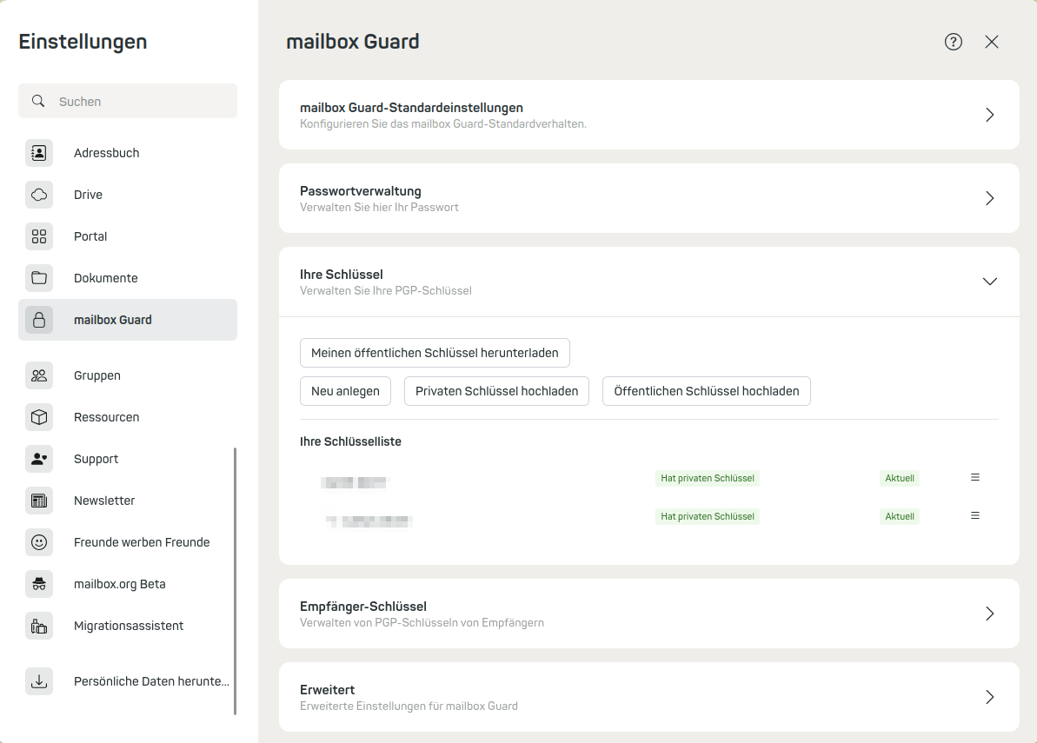The image size is (1037, 743).
Task: Select Portal in settings sidebar
Action: coord(128,236)
